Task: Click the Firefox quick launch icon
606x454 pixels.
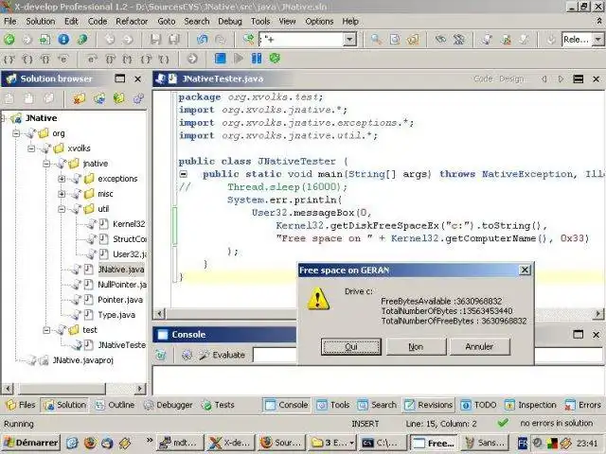Action: click(90, 443)
